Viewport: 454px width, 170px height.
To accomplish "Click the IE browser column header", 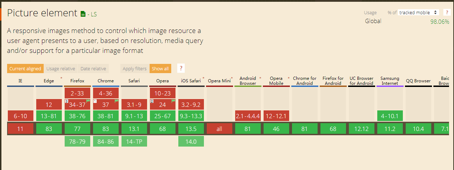I will click(x=20, y=81).
